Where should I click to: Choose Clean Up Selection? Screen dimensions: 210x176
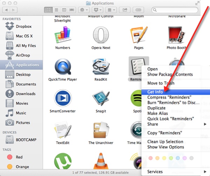[x=176, y=141]
